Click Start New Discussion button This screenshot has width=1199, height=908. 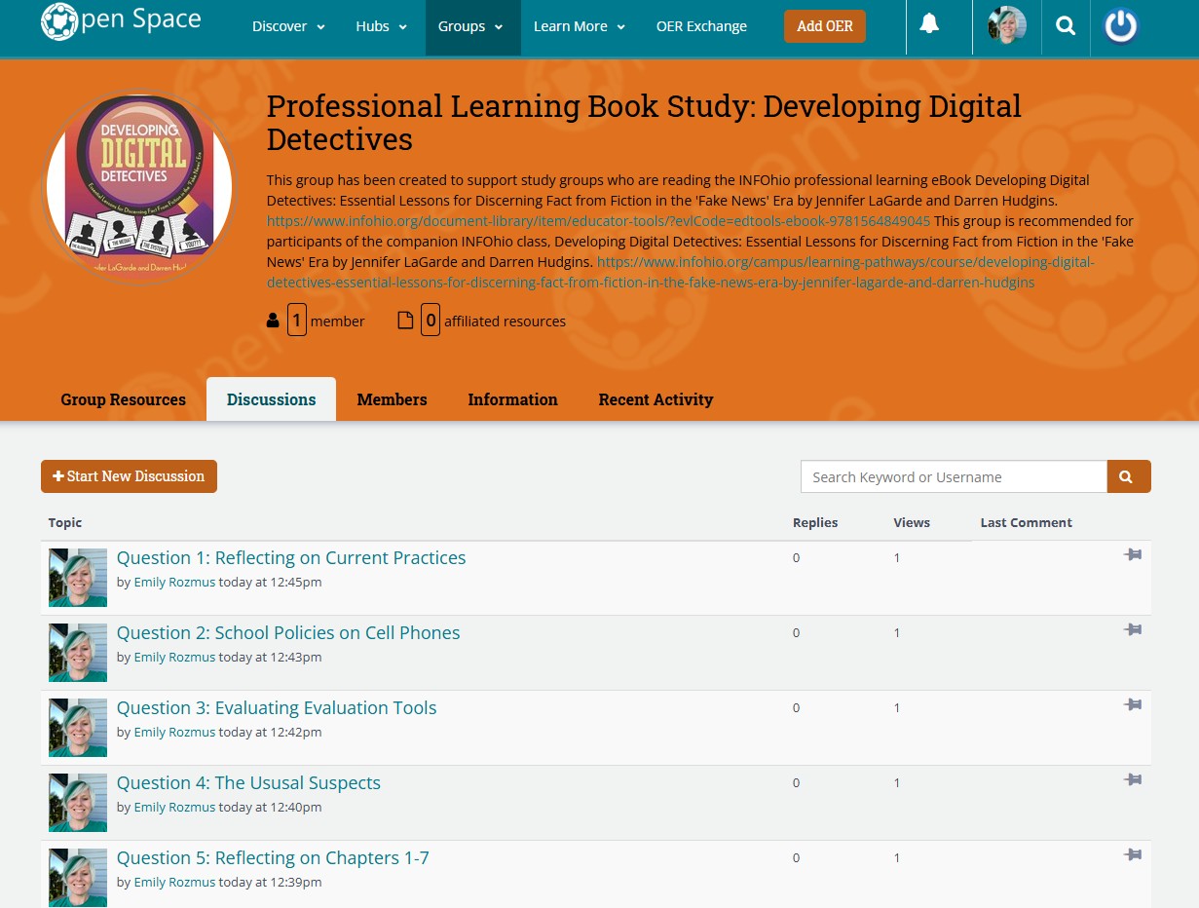point(129,476)
